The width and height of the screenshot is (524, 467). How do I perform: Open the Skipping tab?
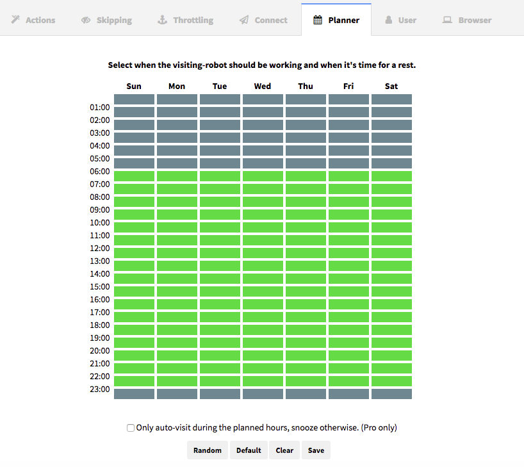[x=106, y=20]
